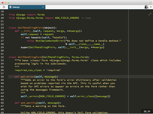Select the base.py file tab

click(x=27, y=7)
